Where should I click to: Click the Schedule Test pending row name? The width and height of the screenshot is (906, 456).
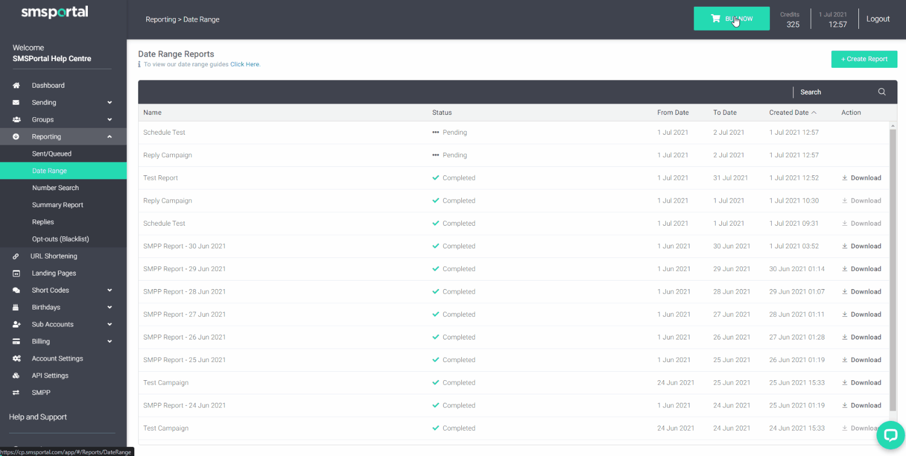point(164,132)
